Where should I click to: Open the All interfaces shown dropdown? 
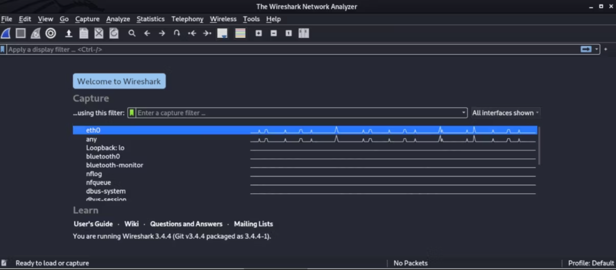(x=505, y=113)
